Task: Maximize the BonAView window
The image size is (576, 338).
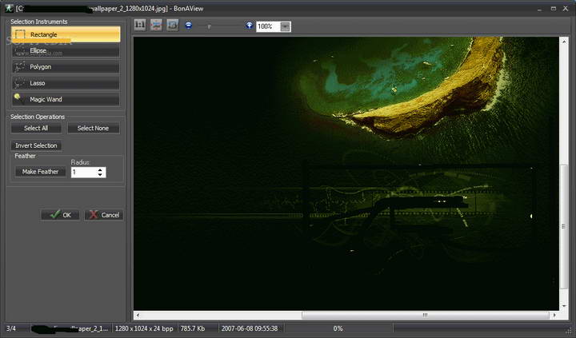Action: [x=554, y=9]
